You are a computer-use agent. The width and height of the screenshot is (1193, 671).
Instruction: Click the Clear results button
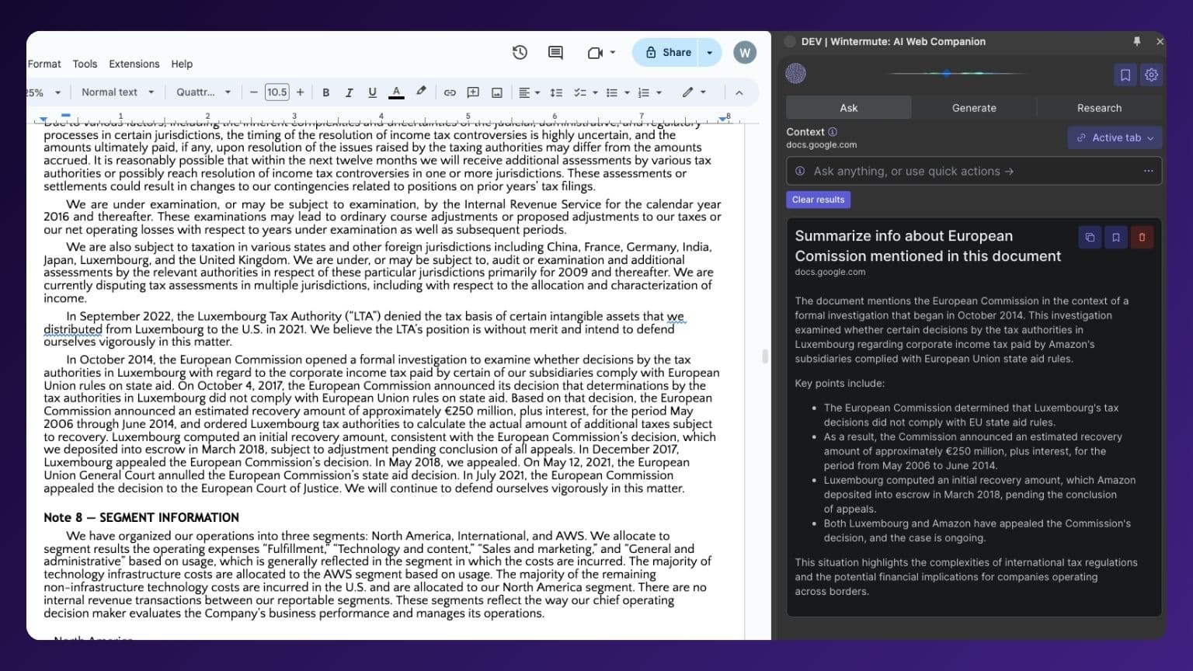click(818, 200)
